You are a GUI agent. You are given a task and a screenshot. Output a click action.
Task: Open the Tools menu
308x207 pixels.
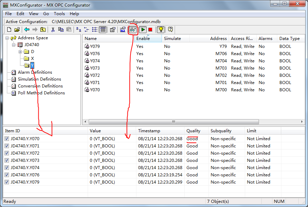59,14
